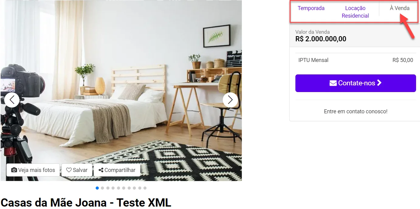The image size is (420, 209).
Task: Switch to the Temporada tab
Action: (x=311, y=8)
